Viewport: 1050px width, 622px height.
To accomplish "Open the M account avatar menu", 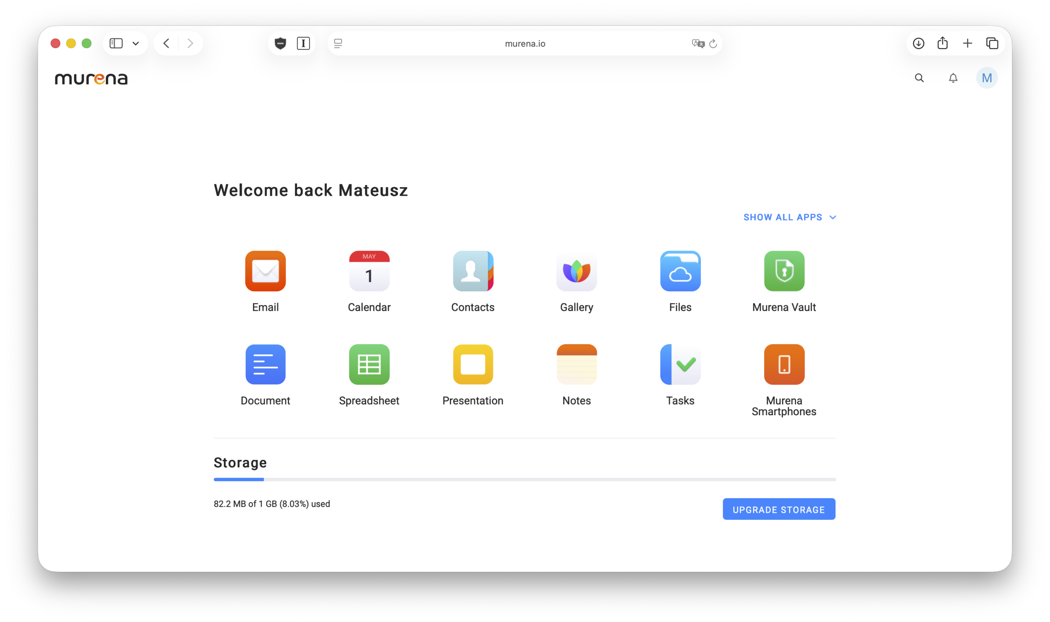I will click(986, 78).
